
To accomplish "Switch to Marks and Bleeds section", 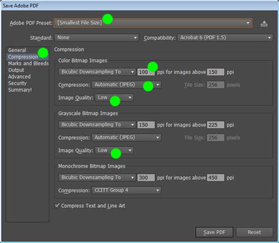I will [28, 63].
